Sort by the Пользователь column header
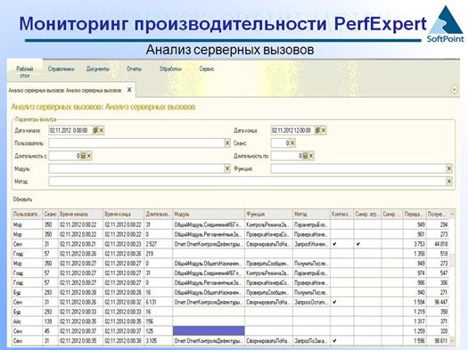 (27, 214)
